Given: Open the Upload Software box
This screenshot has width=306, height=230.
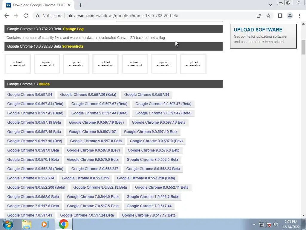Looking at the screenshot, I should [x=263, y=36].
